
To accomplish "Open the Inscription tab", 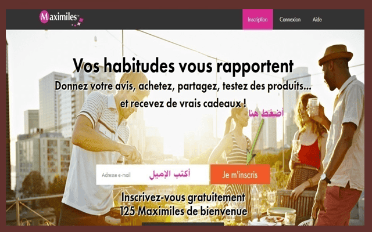I will click(x=257, y=19).
